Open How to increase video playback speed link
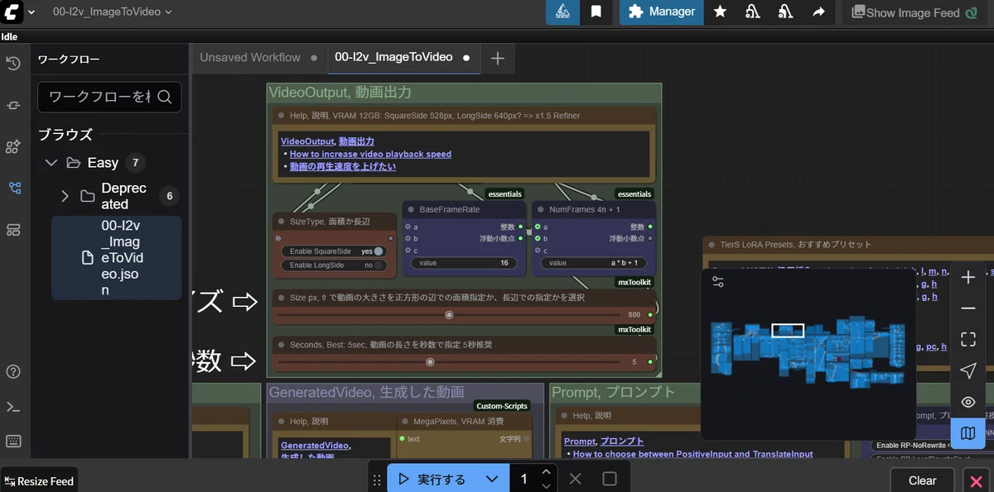The height and width of the screenshot is (492, 994). (x=370, y=154)
